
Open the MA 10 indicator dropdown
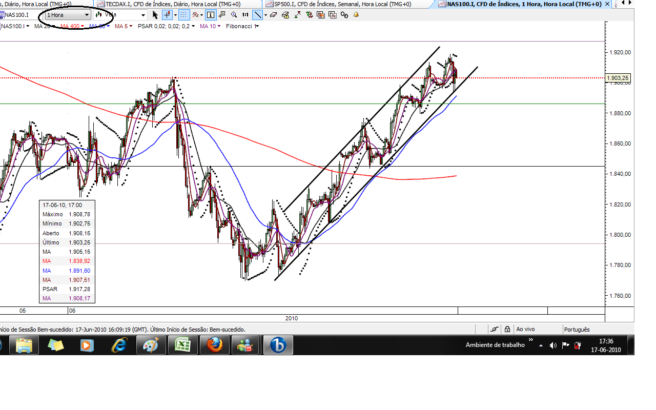pos(210,26)
